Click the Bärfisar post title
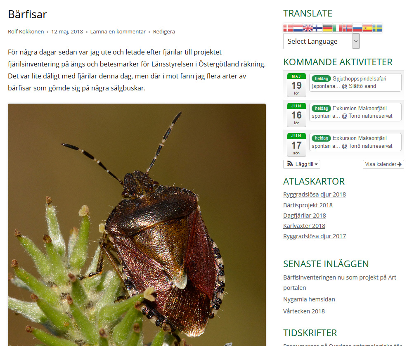This screenshot has width=407, height=346. [x=27, y=14]
